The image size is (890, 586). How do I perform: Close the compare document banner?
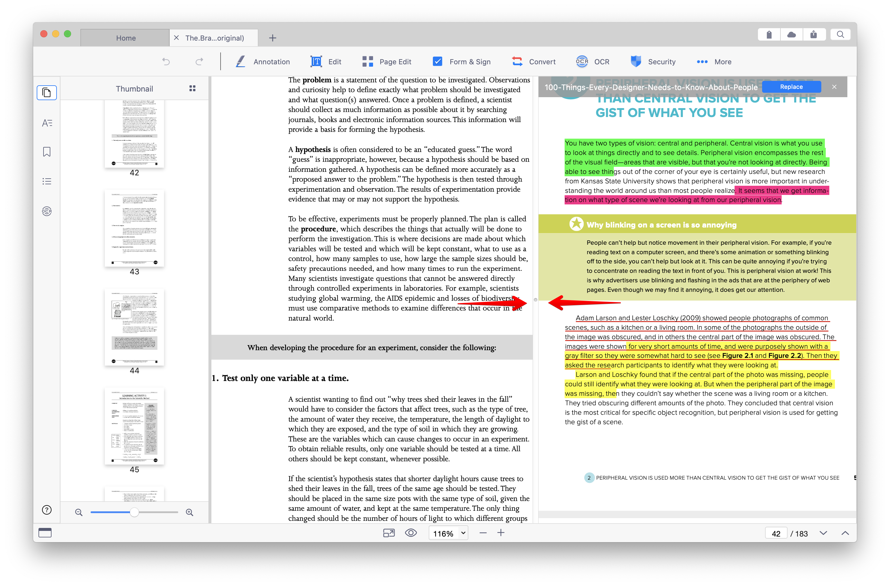(x=834, y=87)
